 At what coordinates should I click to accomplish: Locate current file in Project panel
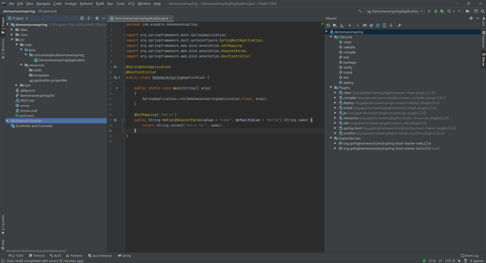click(82, 18)
